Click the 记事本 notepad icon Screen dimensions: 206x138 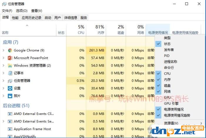(10, 73)
